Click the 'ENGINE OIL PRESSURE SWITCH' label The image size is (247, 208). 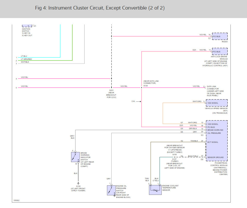tap(121, 188)
